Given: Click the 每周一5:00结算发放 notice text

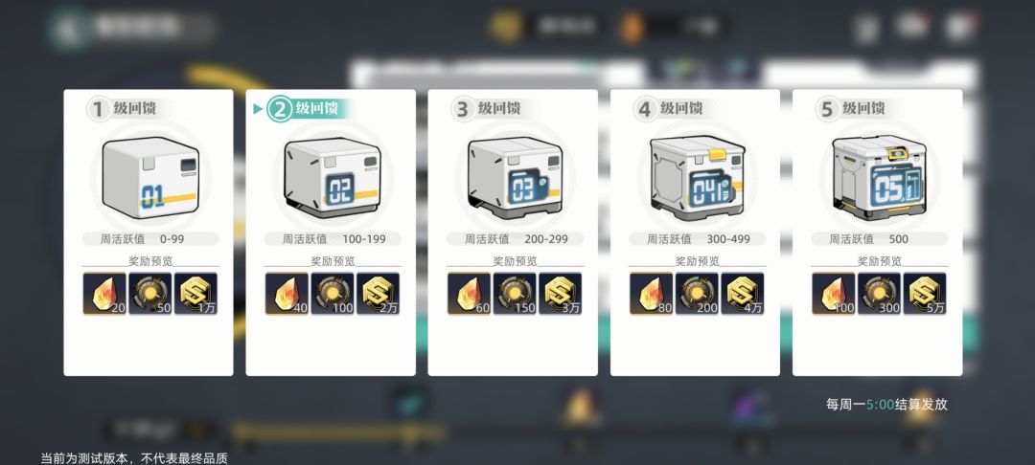Looking at the screenshot, I should click(x=886, y=405).
